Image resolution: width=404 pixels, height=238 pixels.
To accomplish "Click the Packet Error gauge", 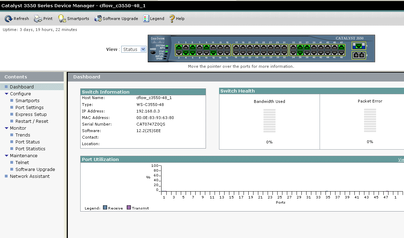I will point(370,120).
